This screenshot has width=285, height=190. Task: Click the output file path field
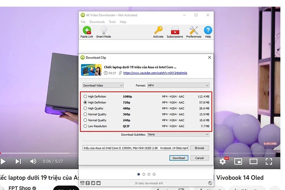click(136, 148)
